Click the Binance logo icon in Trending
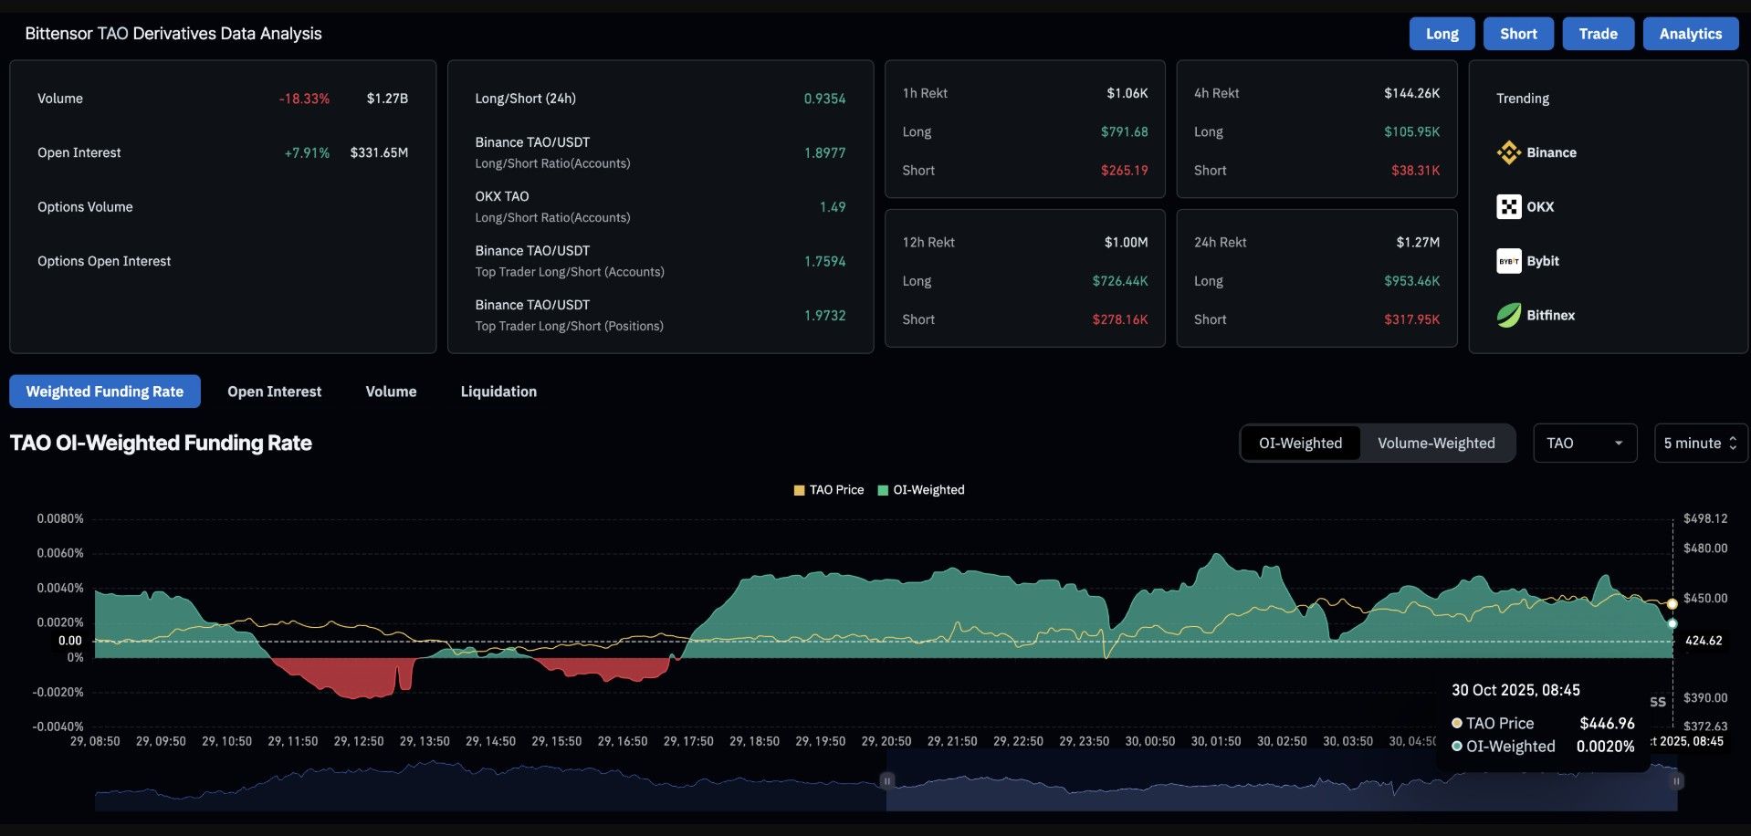Image resolution: width=1751 pixels, height=836 pixels. pyautogui.click(x=1508, y=152)
